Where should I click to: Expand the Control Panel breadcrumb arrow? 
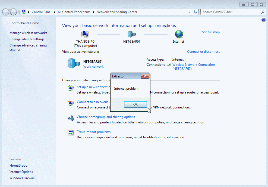pyautogui.click(x=55, y=12)
